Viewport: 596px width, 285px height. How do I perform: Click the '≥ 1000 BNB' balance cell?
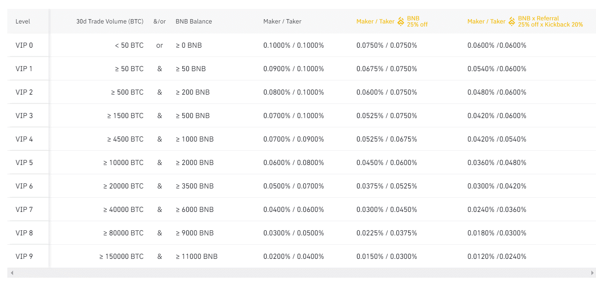195,139
